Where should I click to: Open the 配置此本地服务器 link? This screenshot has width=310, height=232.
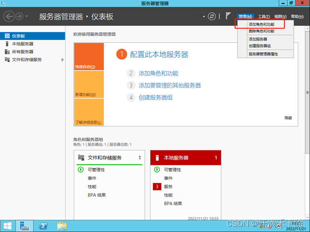click(x=159, y=55)
